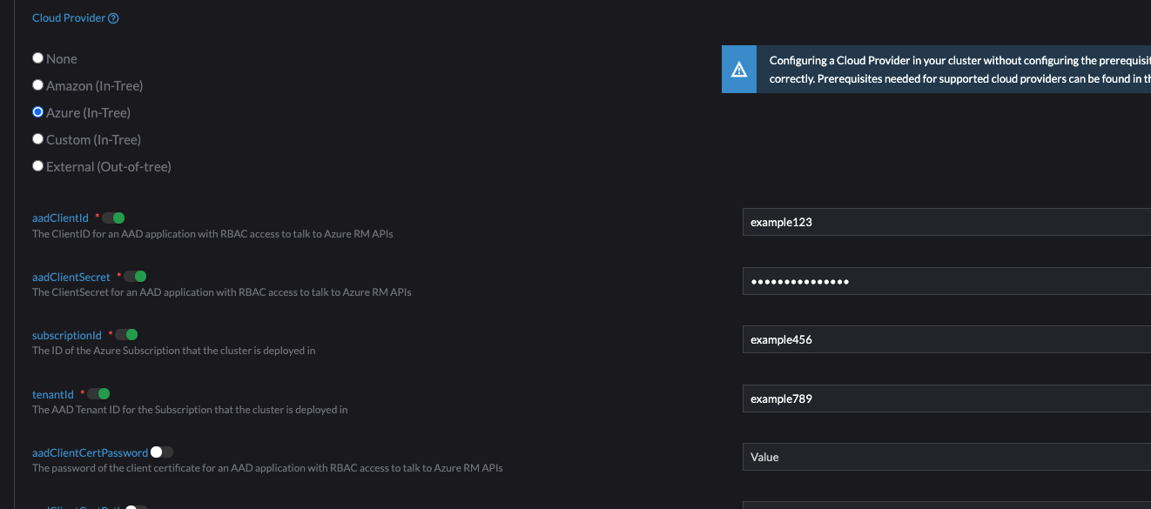Viewport: 1151px width, 509px height.
Task: Open the aadClientSecret documentation link
Action: [71, 277]
